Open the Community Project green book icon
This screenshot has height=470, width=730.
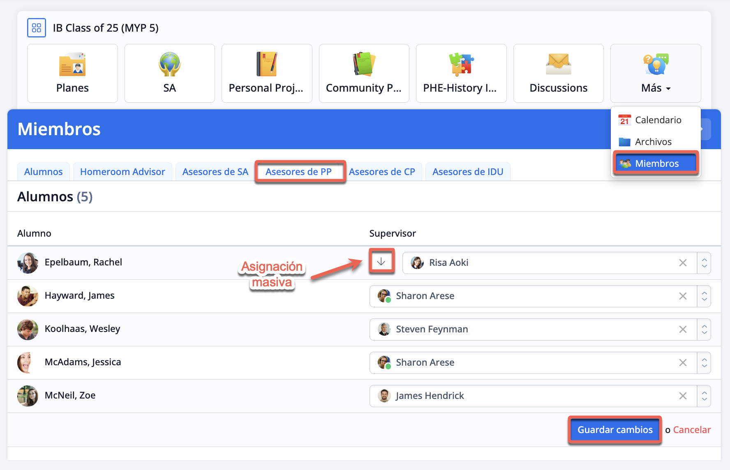(364, 65)
